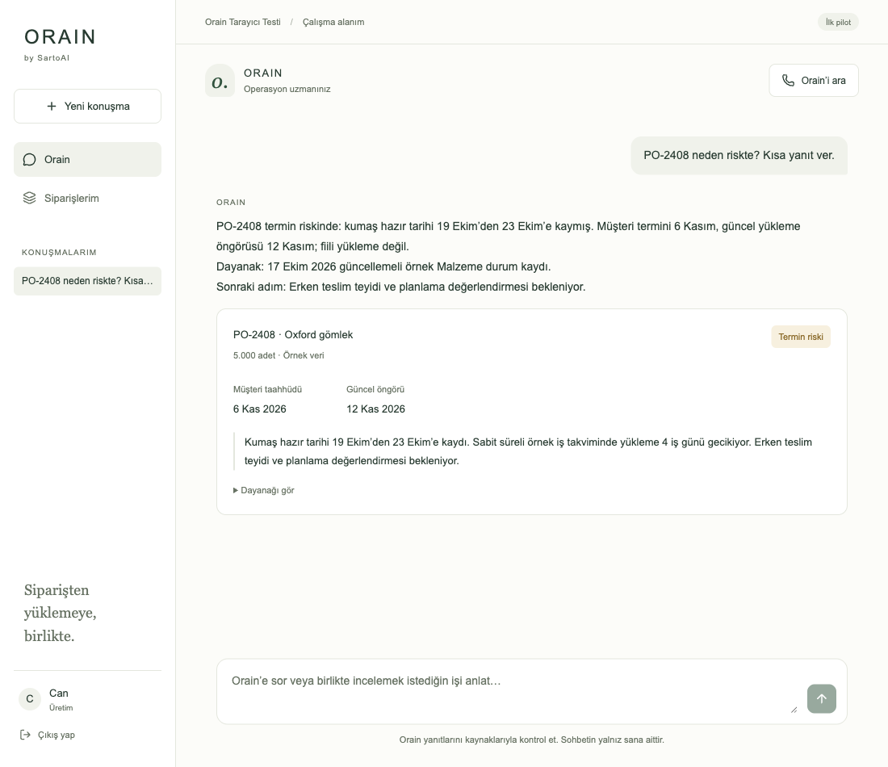The image size is (888, 767).
Task: Click the plus icon for new conversation
Action: click(x=52, y=106)
